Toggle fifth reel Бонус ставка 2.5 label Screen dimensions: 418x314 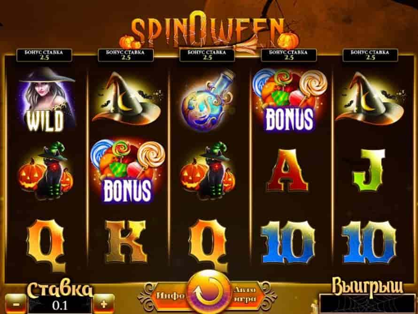[370, 55]
